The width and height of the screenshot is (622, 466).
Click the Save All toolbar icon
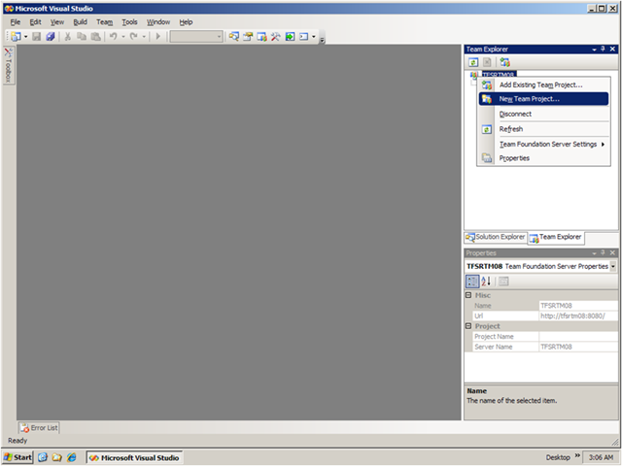tap(51, 37)
